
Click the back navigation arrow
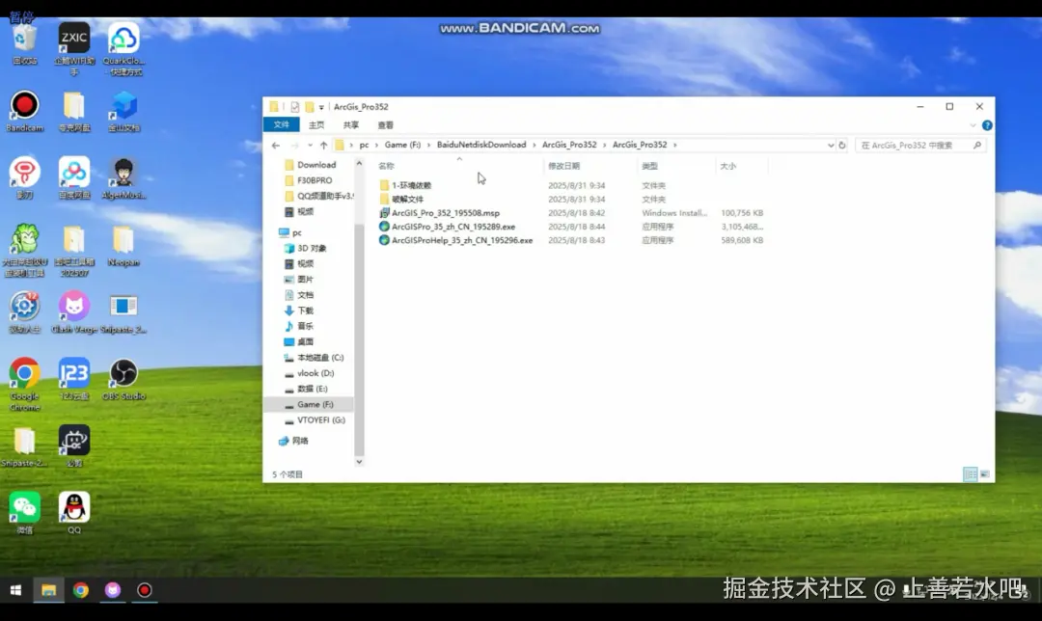pyautogui.click(x=276, y=145)
